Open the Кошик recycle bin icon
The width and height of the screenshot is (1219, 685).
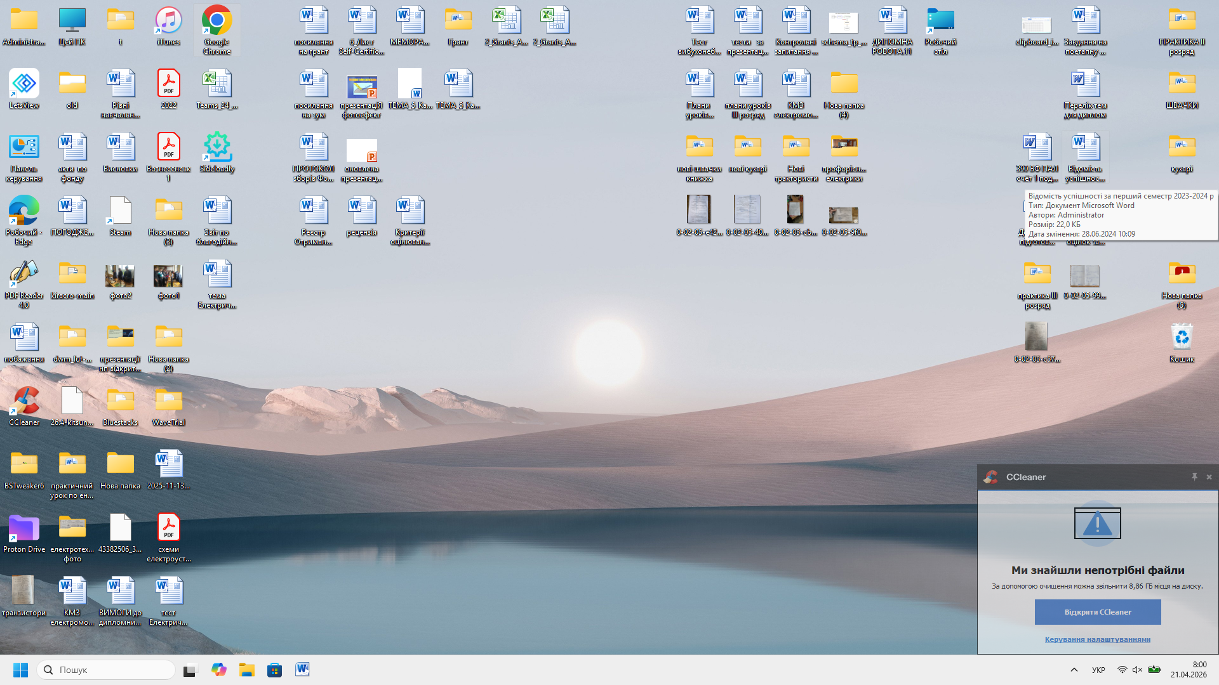(x=1182, y=342)
